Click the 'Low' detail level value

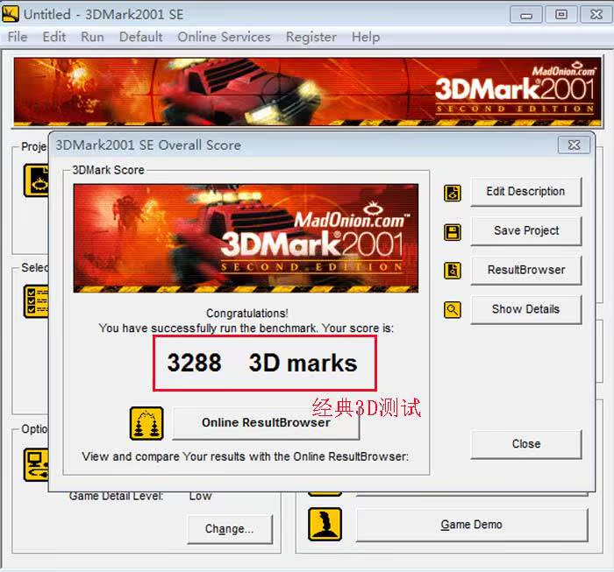pyautogui.click(x=200, y=496)
